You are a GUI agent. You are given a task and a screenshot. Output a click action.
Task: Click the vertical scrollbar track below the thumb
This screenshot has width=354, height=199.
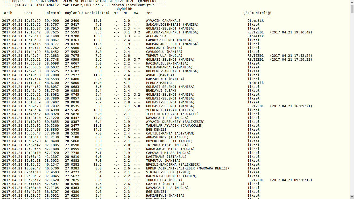352,104
